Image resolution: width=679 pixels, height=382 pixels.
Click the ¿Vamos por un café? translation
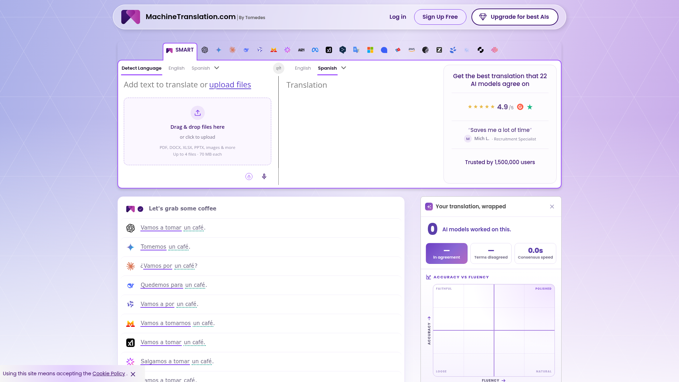point(169,266)
